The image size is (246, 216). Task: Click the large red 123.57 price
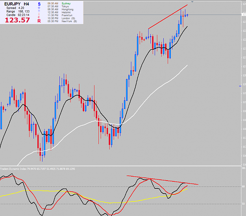tap(17, 20)
